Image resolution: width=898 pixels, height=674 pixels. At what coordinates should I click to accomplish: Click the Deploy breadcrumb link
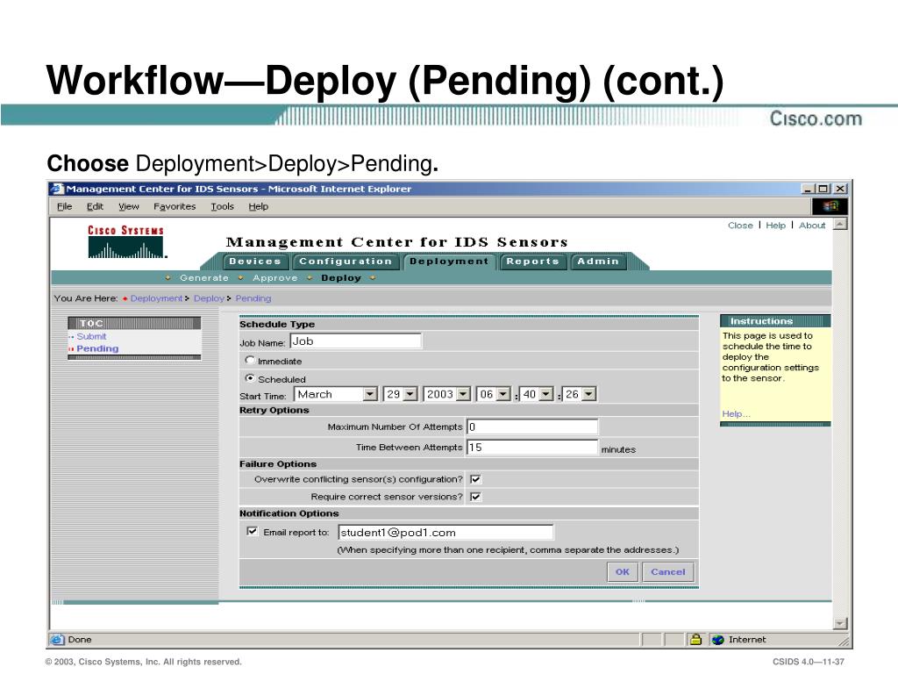click(209, 298)
